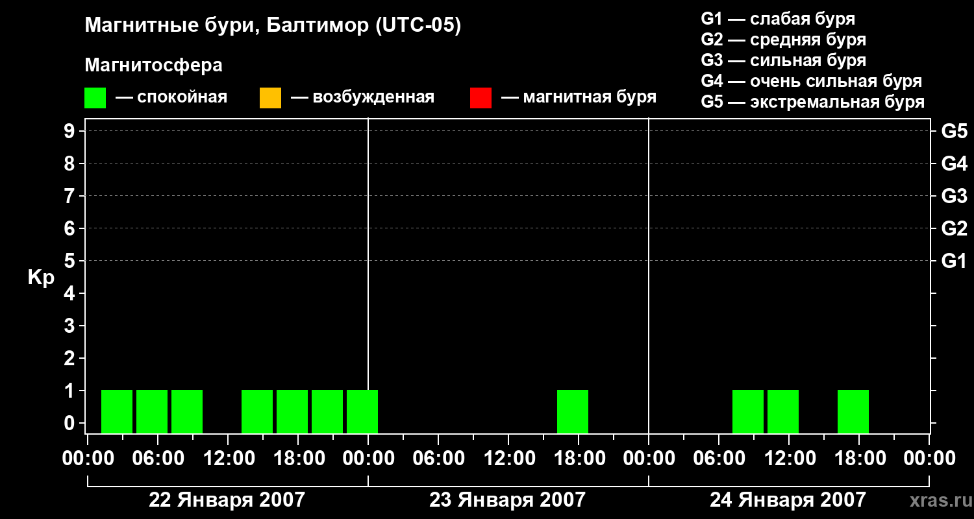Select legend line 'G2 — средняя буря'
This screenshot has height=519, width=974.
coord(783,40)
